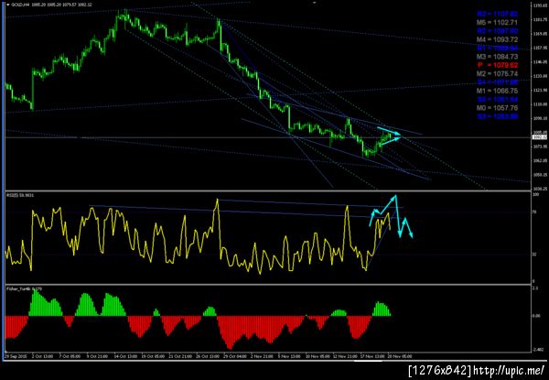
Task: Click the M5 = 1102.71 pivot label
Action: click(497, 22)
